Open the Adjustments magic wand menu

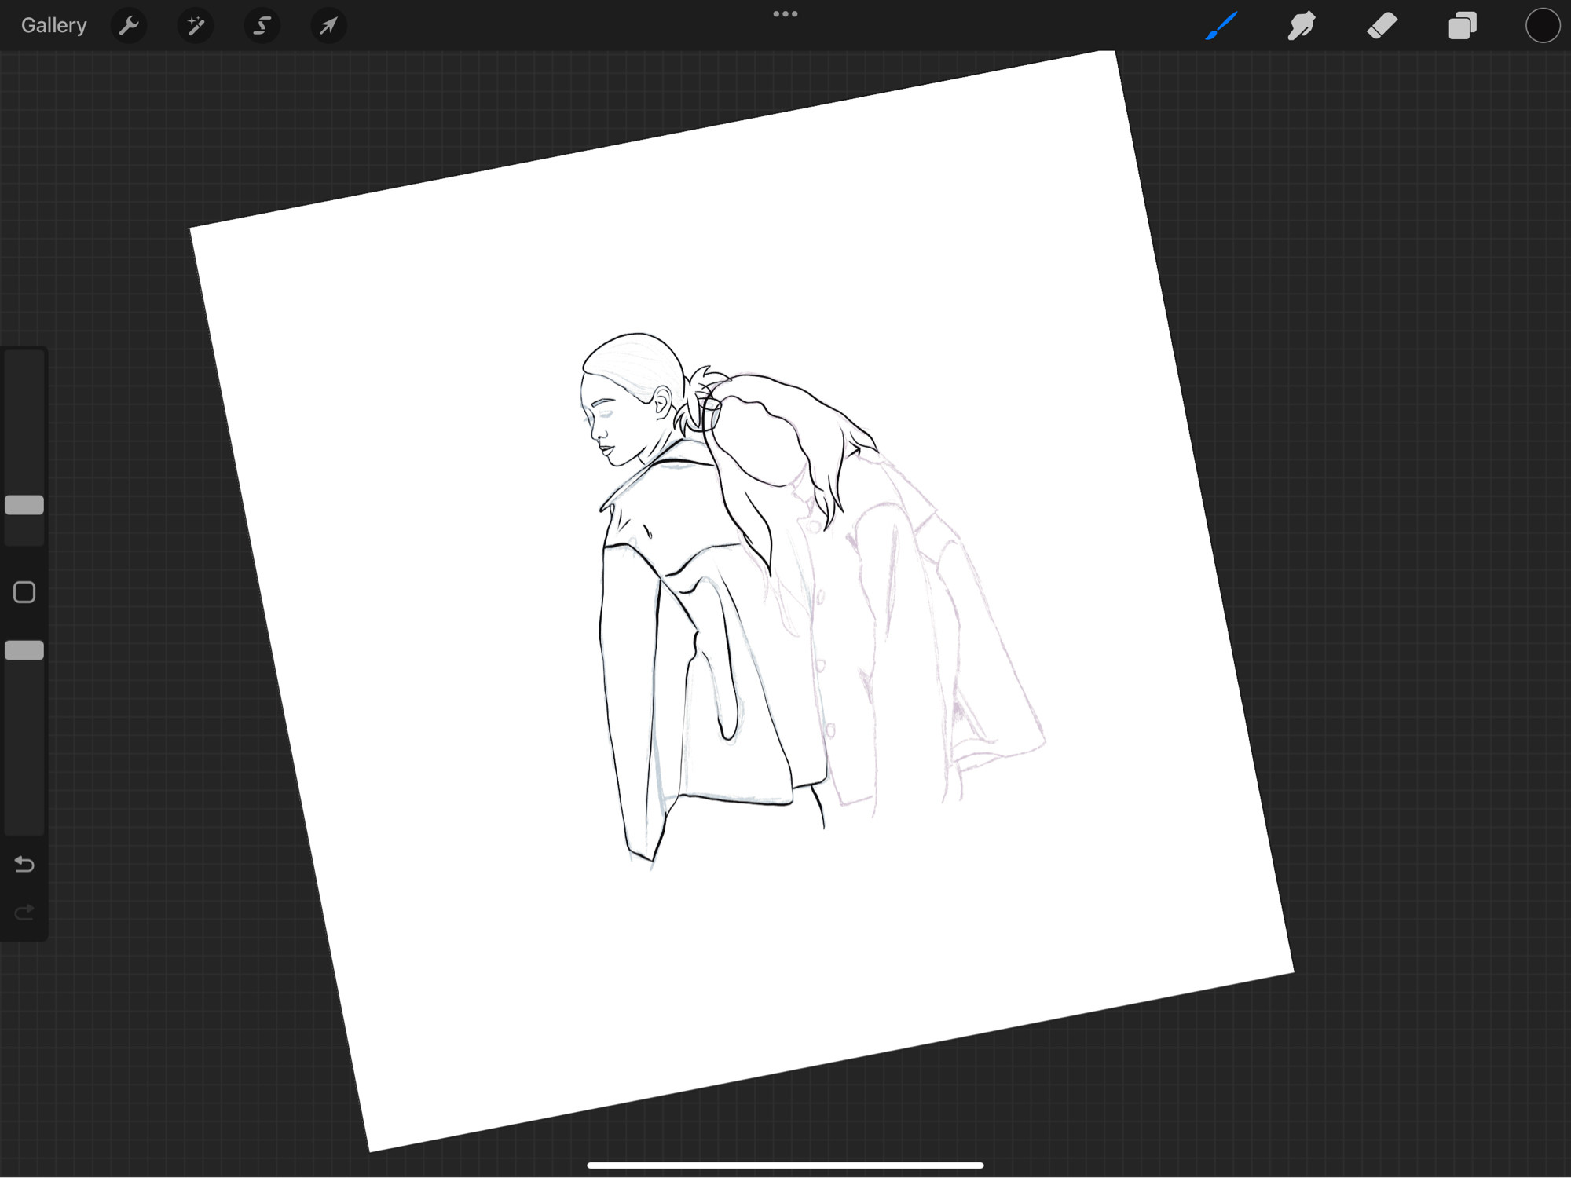196,26
